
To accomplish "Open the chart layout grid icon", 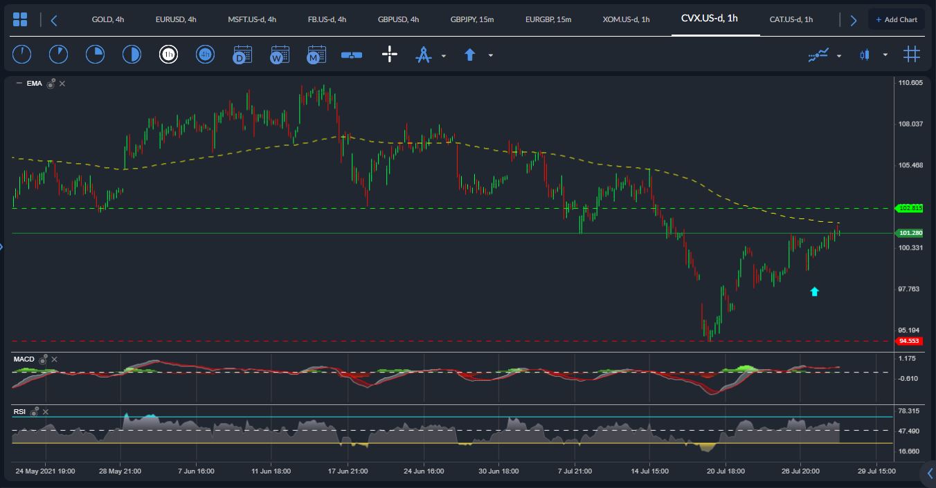I will [21, 19].
